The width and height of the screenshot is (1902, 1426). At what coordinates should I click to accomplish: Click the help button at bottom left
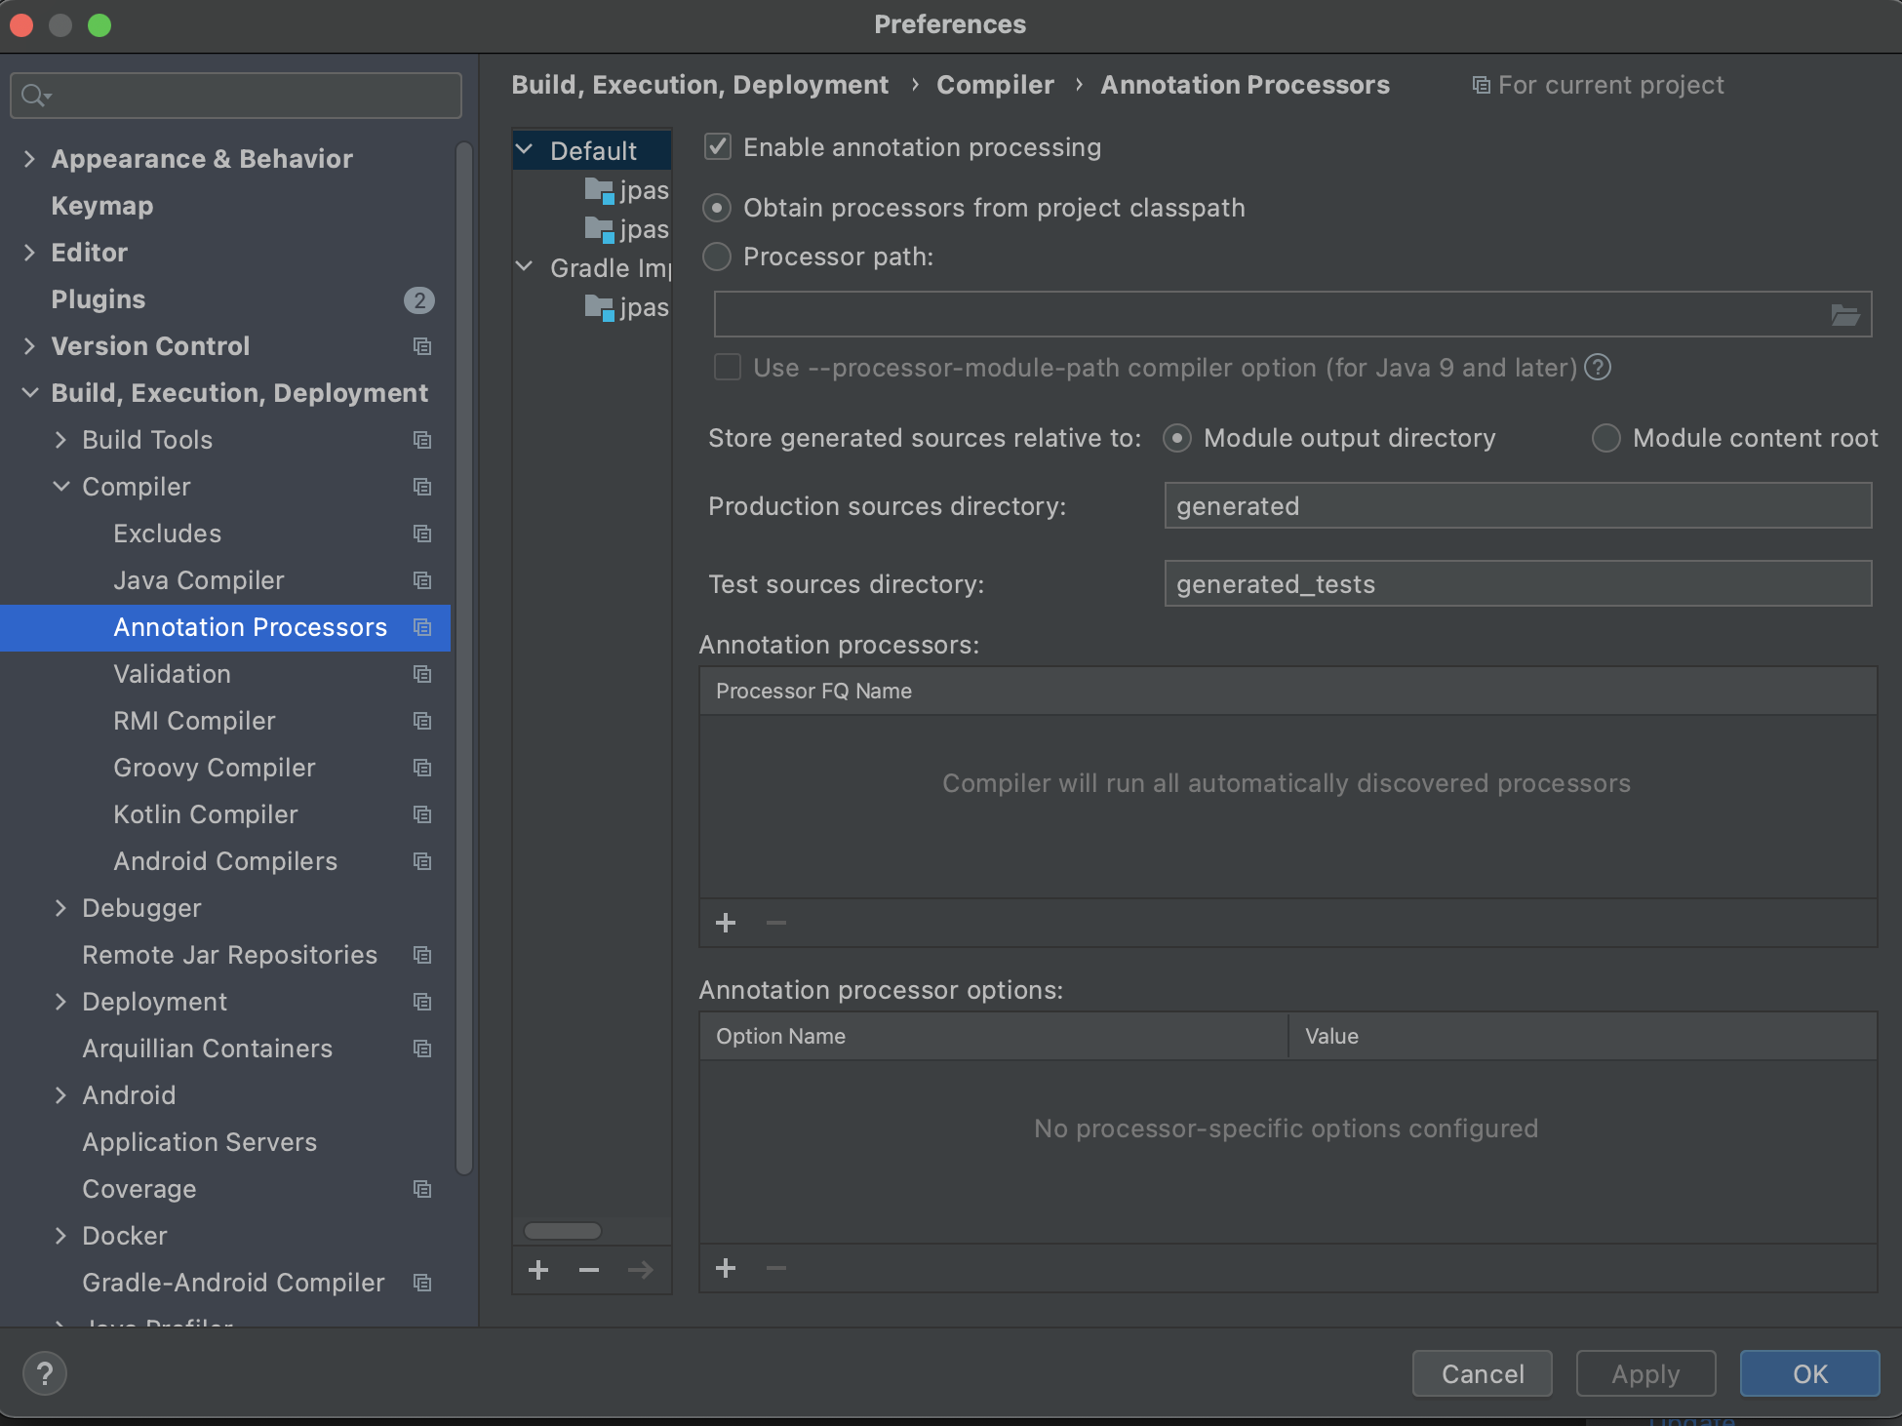[x=45, y=1373]
